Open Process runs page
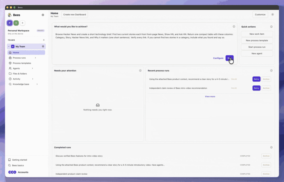Viewport: 284px width, 182px height. pyautogui.click(x=19, y=58)
